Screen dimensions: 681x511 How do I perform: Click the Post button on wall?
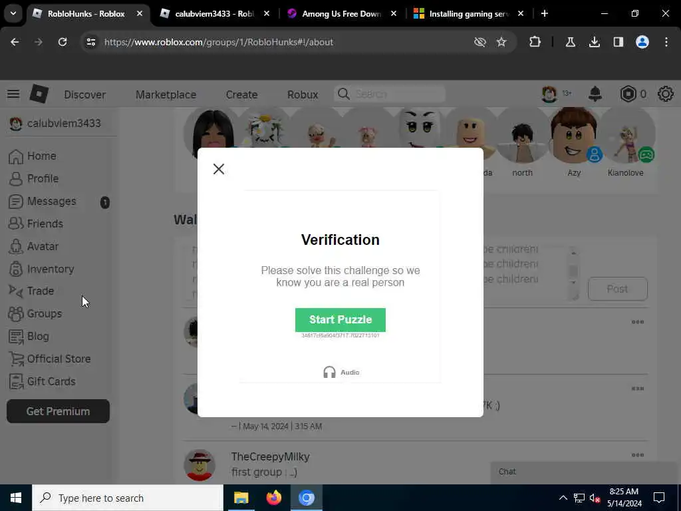point(617,289)
